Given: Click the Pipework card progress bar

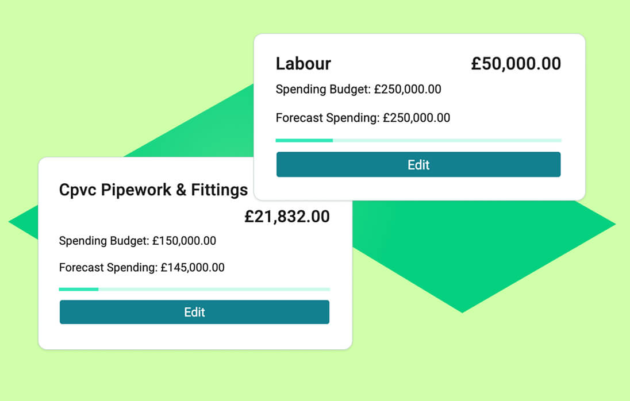Looking at the screenshot, I should click(x=194, y=289).
